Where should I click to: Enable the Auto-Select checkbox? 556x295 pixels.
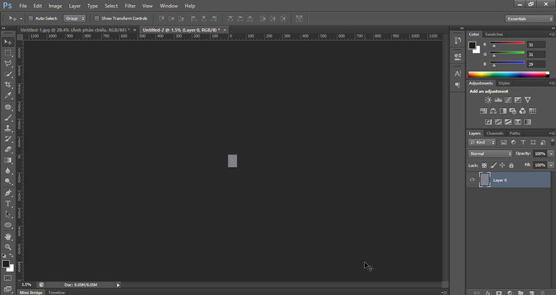(31, 18)
